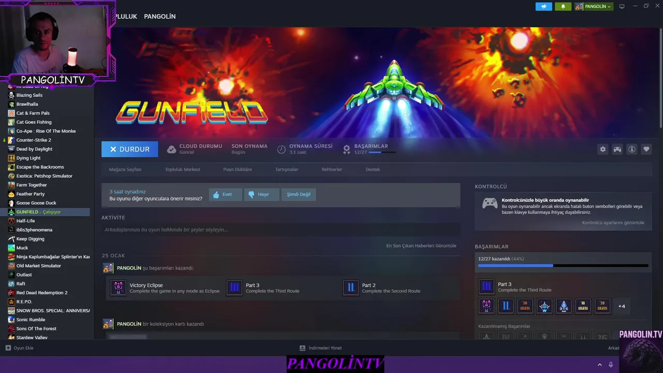Open the PANGOLİN profile menu
The height and width of the screenshot is (373, 663).
coord(160,17)
